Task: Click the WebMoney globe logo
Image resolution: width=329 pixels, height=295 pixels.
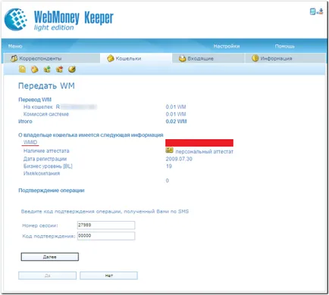Action: (16, 20)
